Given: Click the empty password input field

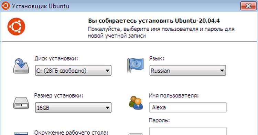Looking at the screenshot, I should pos(188,131).
